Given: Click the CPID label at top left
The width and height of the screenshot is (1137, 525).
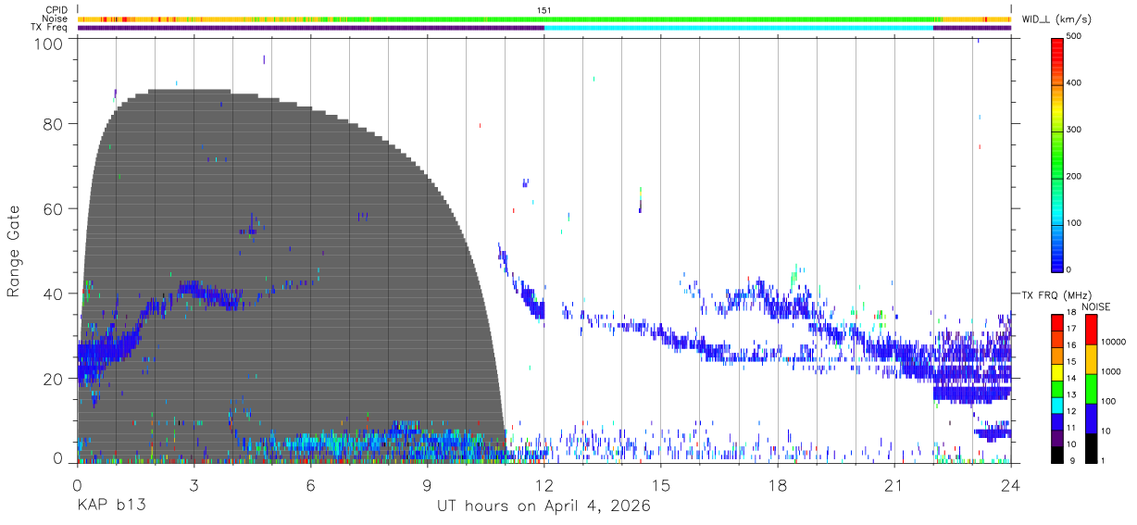Looking at the screenshot, I should pos(56,10).
